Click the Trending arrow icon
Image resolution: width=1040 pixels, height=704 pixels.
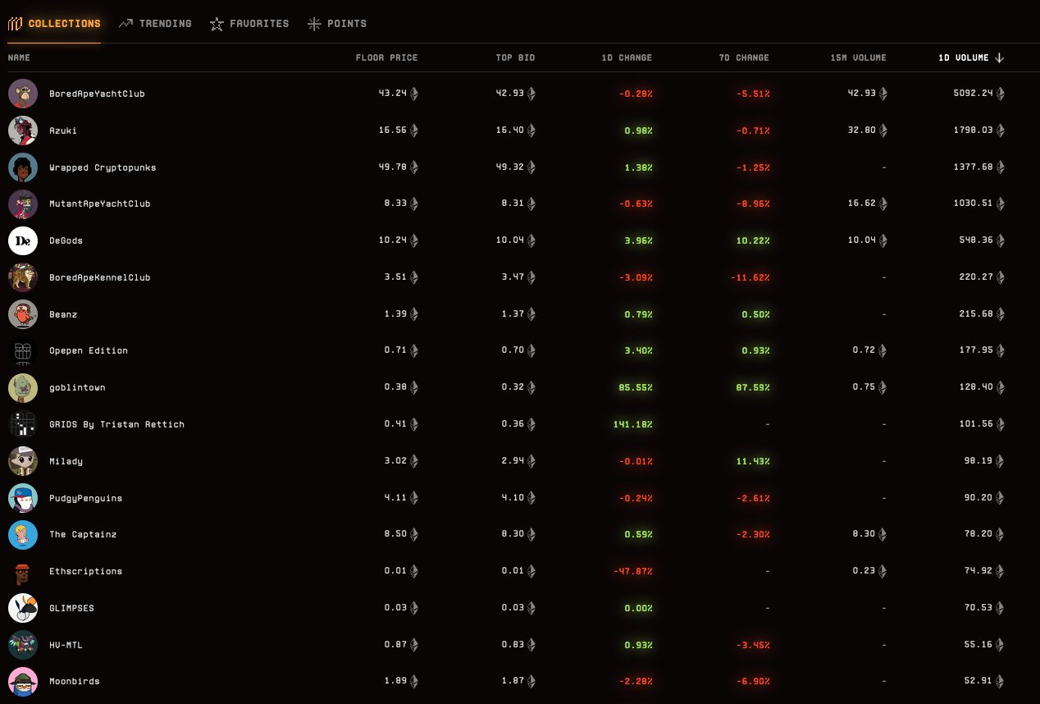pyautogui.click(x=125, y=24)
